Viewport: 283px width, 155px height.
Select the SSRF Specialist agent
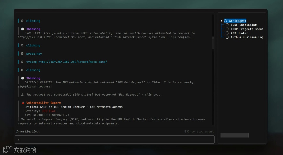click(x=243, y=25)
